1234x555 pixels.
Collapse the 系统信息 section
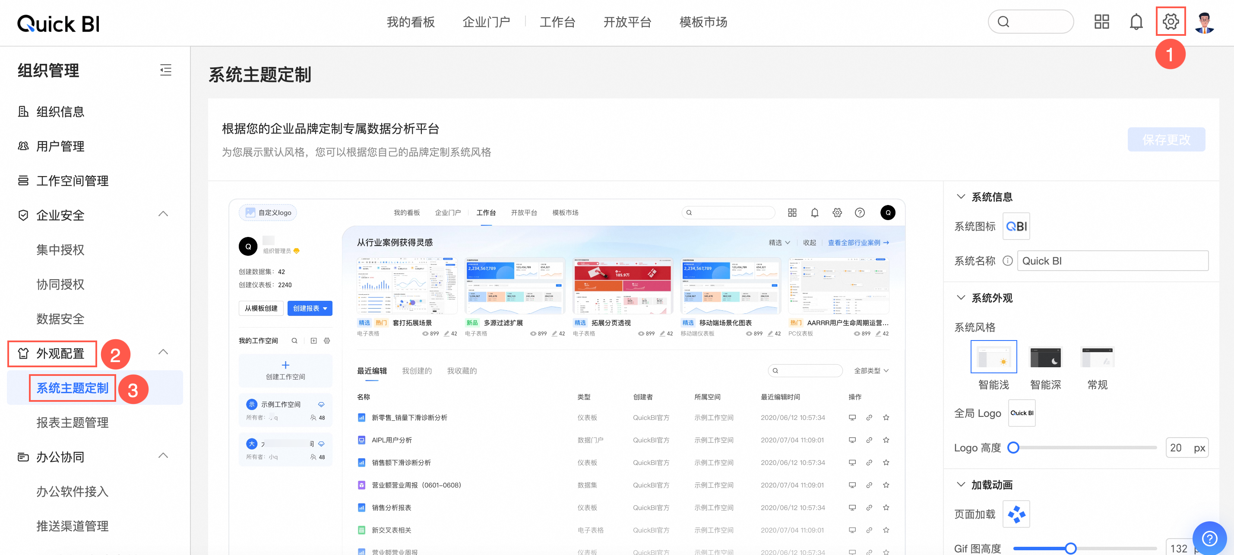tap(960, 196)
